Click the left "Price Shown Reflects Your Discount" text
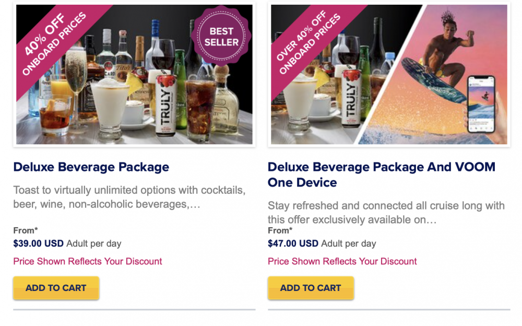This screenshot has height=326, width=522. pyautogui.click(x=88, y=261)
